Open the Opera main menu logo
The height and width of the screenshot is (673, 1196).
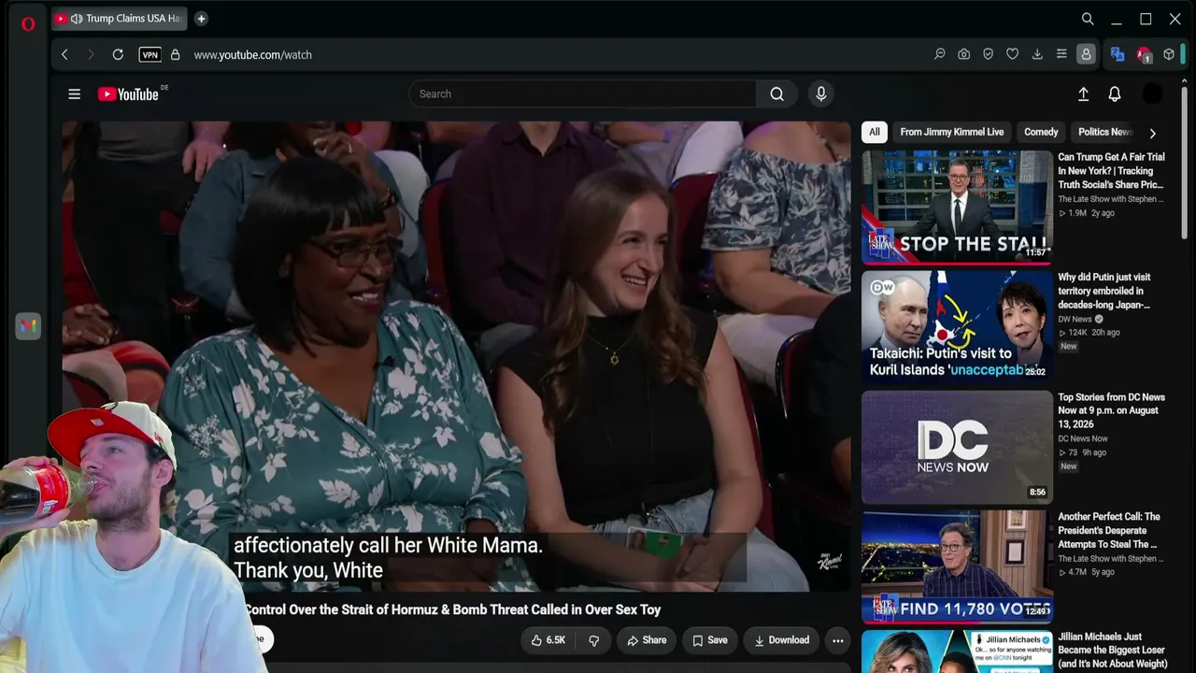coord(28,24)
